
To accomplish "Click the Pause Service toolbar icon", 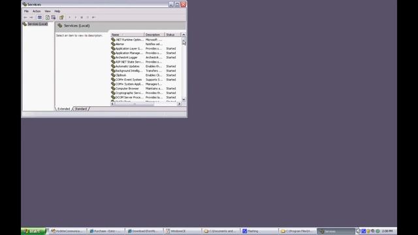I will click(x=88, y=18).
